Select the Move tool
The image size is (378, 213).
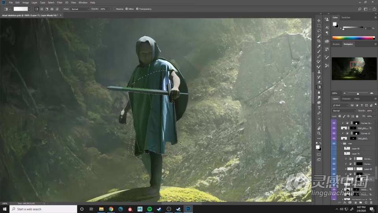pos(319,21)
